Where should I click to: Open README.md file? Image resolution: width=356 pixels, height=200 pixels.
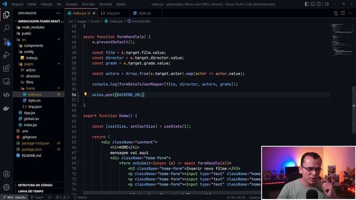click(x=38, y=156)
